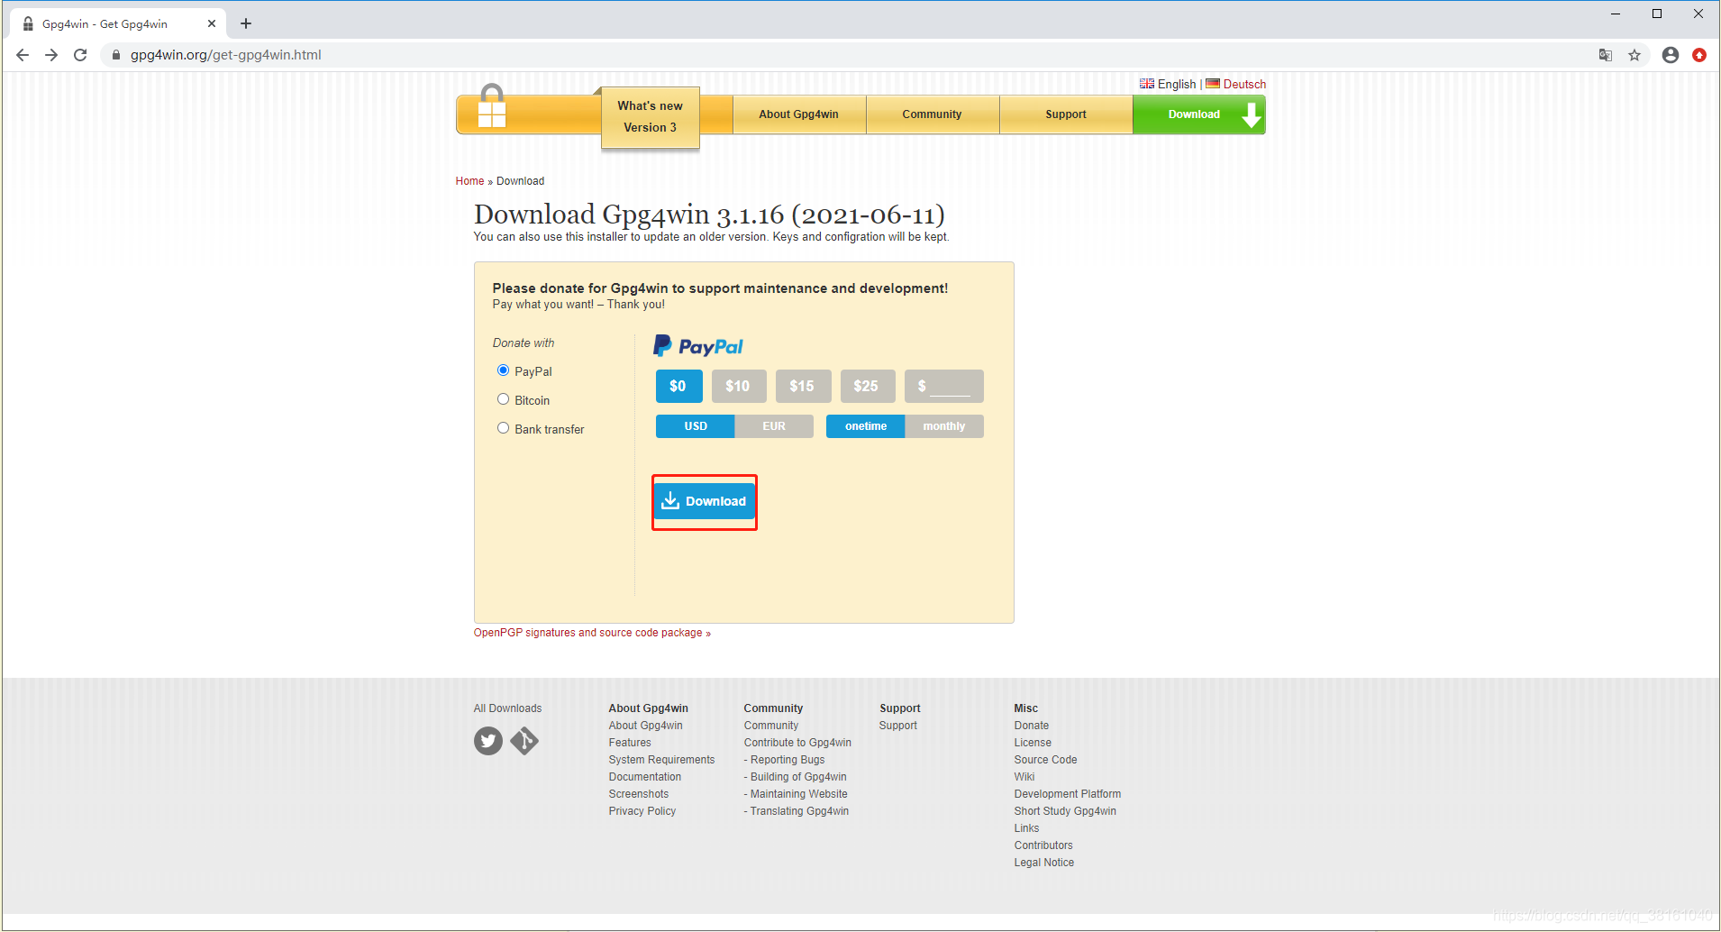Open Privacy Policy footer link
The height and width of the screenshot is (932, 1721).
coord(642,811)
